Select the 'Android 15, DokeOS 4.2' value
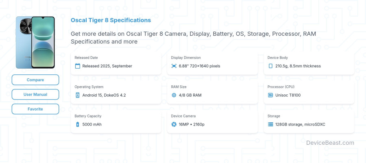 coord(104,95)
